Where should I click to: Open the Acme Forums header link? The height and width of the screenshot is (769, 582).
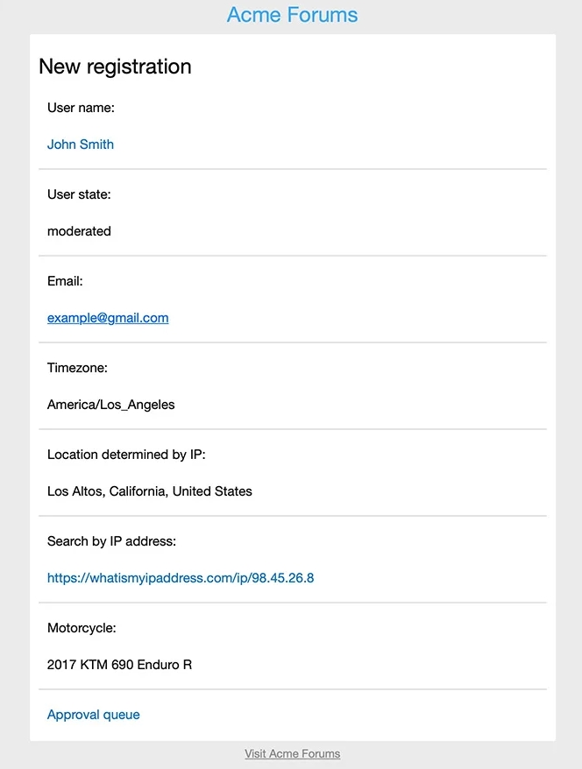(292, 15)
